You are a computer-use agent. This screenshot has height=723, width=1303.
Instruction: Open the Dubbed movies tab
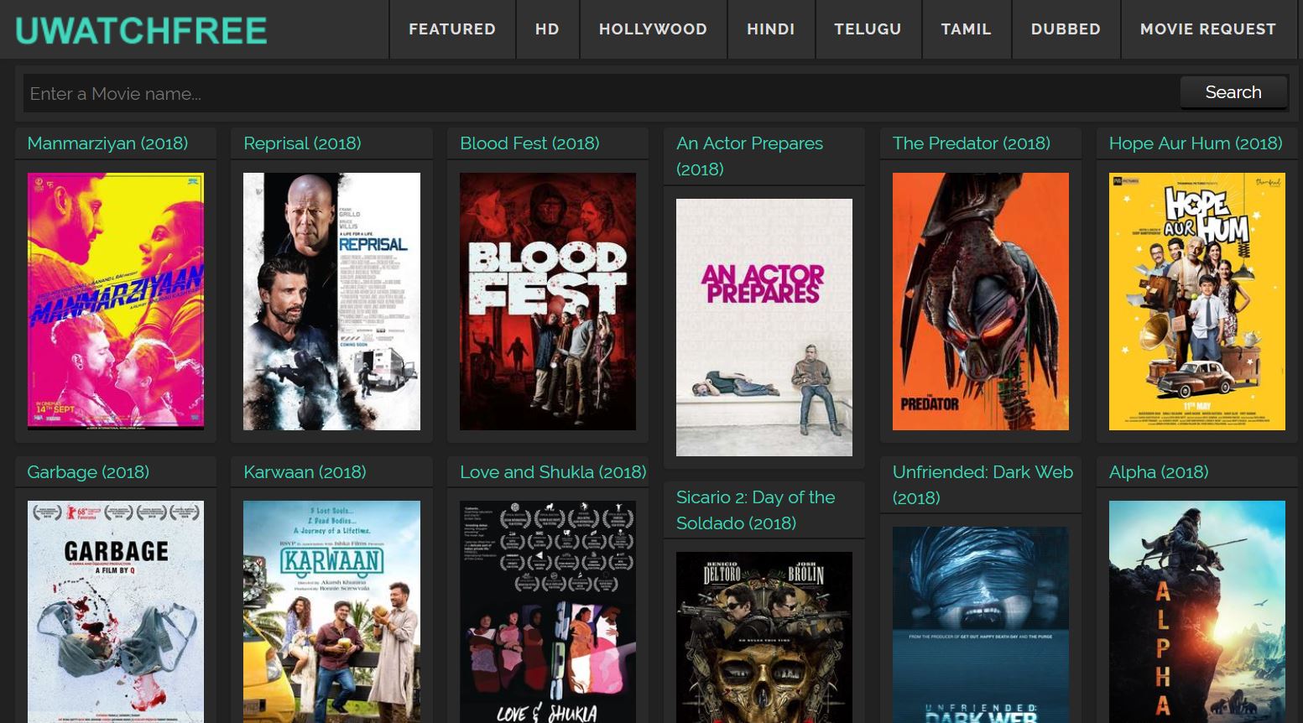coord(1066,29)
